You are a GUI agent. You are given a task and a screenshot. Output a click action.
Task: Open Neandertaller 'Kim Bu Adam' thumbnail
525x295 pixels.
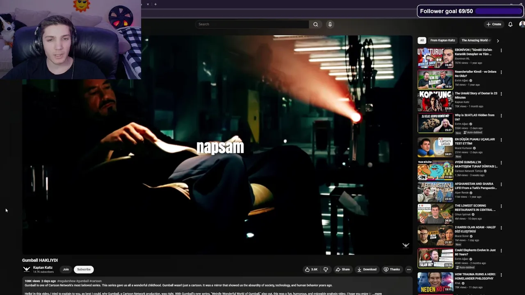(x=435, y=79)
